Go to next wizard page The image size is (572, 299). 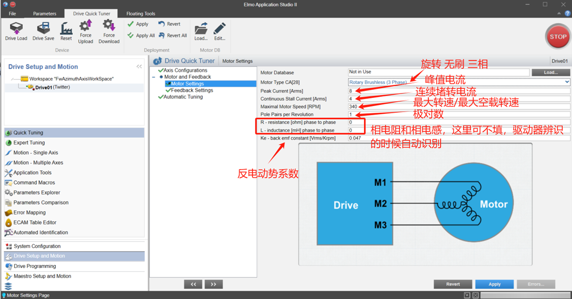[213, 284]
